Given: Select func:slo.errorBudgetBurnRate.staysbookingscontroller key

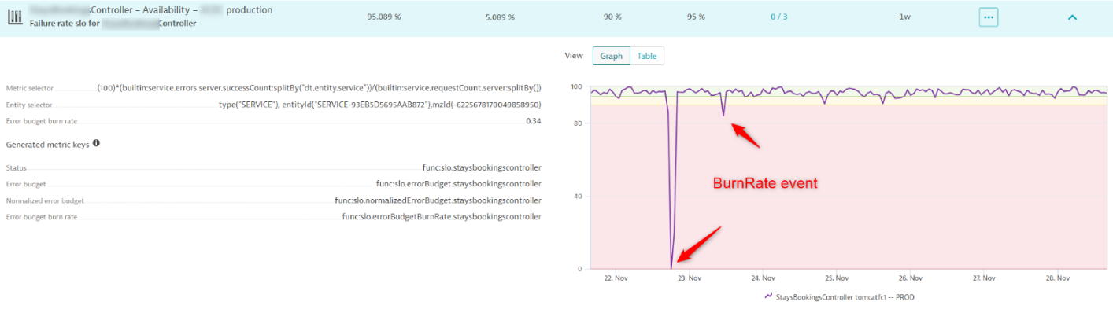Looking at the screenshot, I should (442, 216).
